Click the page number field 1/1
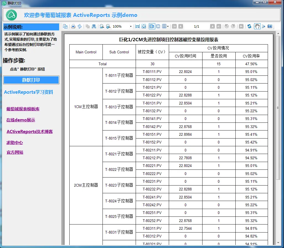 [196, 27]
